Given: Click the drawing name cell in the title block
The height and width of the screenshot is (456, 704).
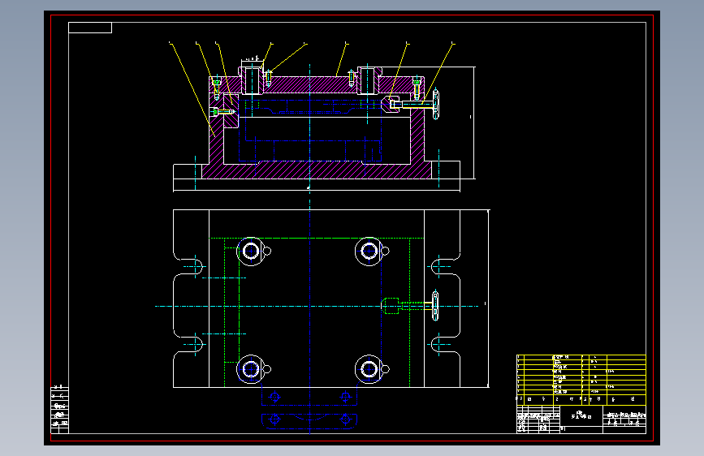Looking at the screenshot, I should tap(581, 415).
